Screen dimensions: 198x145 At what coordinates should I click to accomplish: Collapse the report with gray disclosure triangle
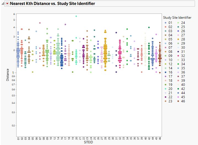pos(3,4)
